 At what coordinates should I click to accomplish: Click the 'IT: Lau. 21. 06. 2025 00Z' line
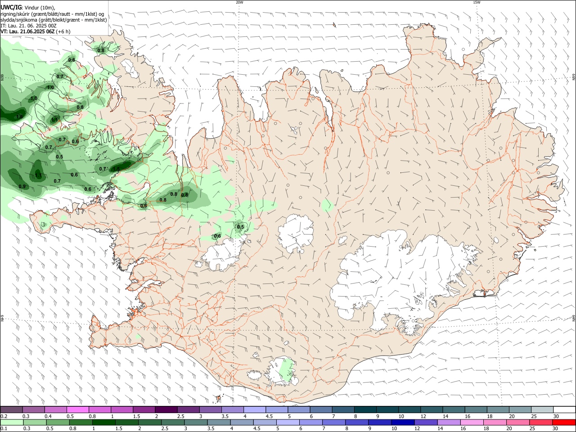click(x=28, y=26)
